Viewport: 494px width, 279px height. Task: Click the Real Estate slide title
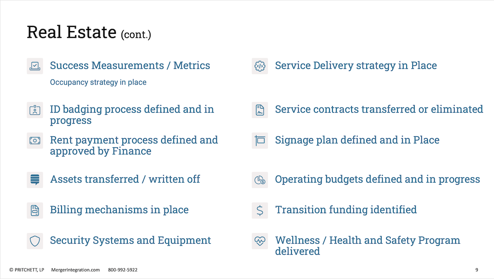point(89,32)
